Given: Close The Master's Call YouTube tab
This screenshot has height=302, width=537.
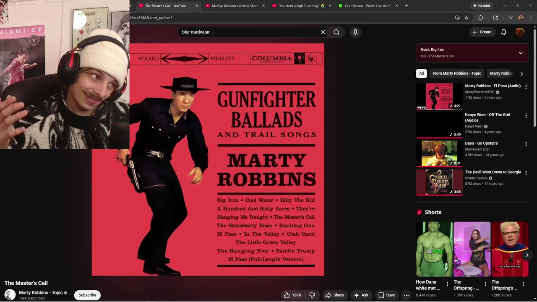Looking at the screenshot, I should click(197, 6).
